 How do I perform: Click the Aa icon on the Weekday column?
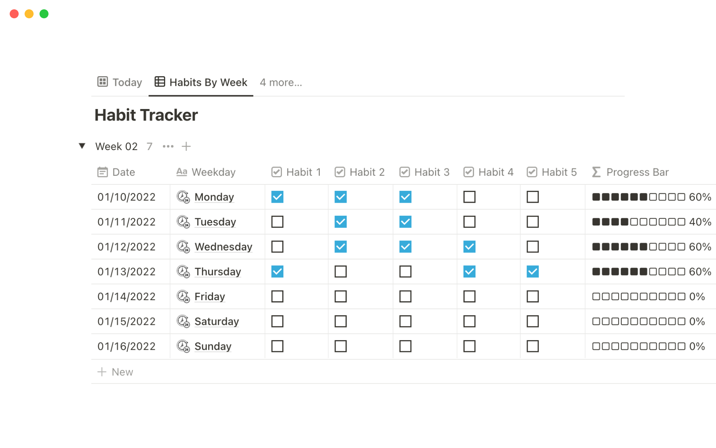pos(182,172)
